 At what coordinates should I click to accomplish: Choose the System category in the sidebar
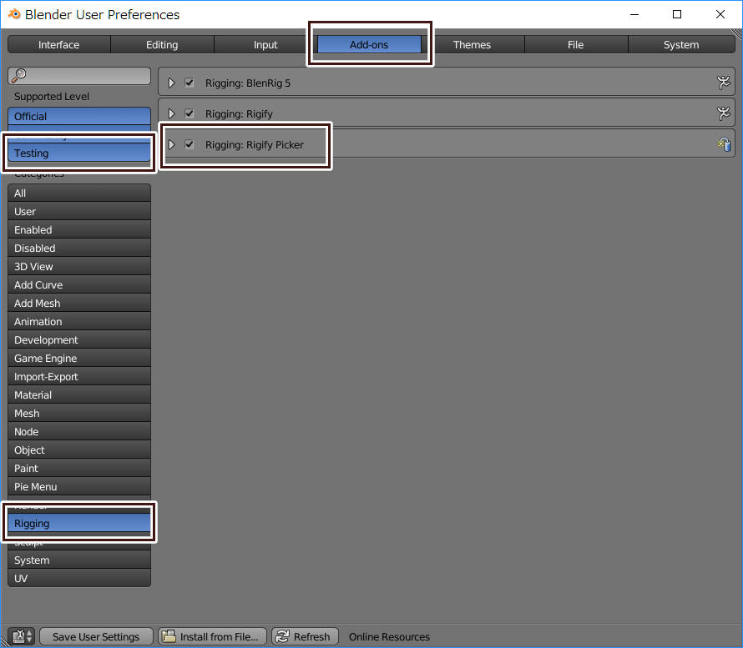(x=79, y=560)
